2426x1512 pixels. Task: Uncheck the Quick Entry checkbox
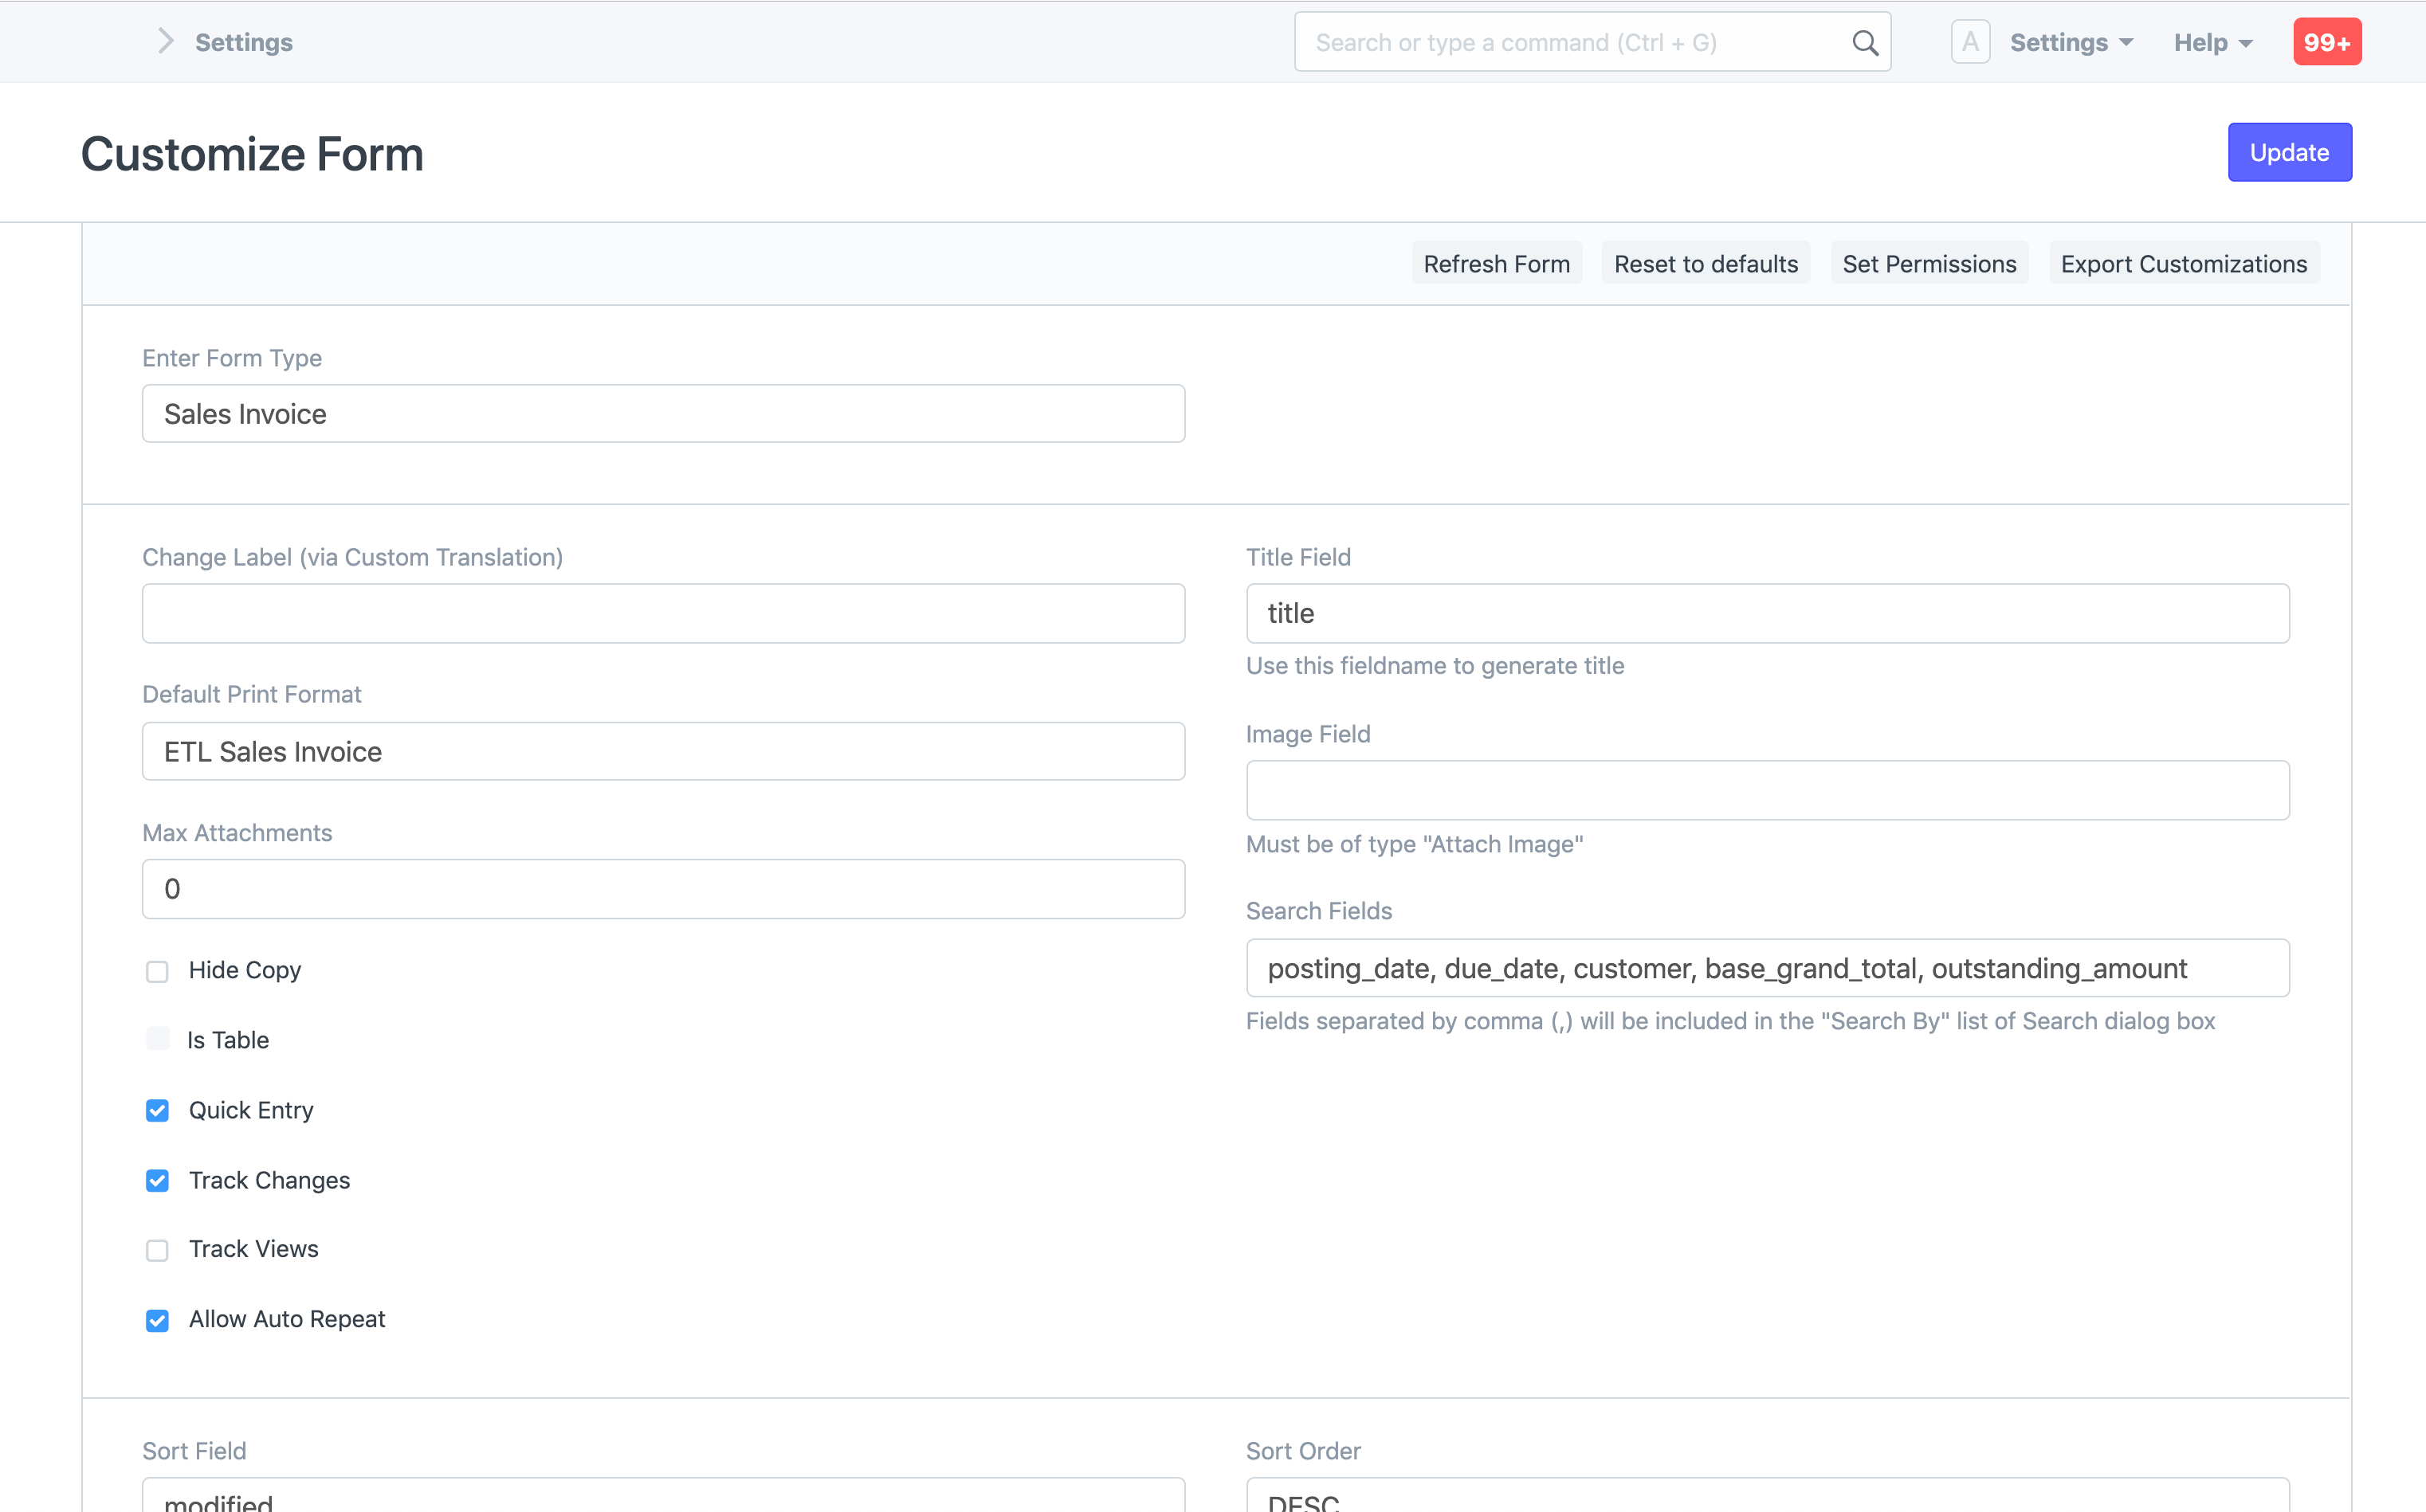157,1111
